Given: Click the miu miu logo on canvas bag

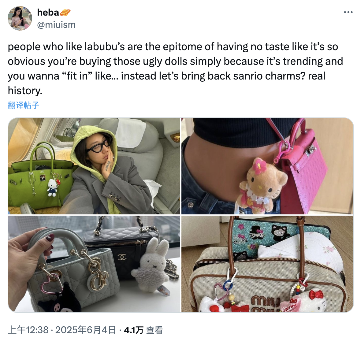Looking at the screenshot, I should pos(266,304).
